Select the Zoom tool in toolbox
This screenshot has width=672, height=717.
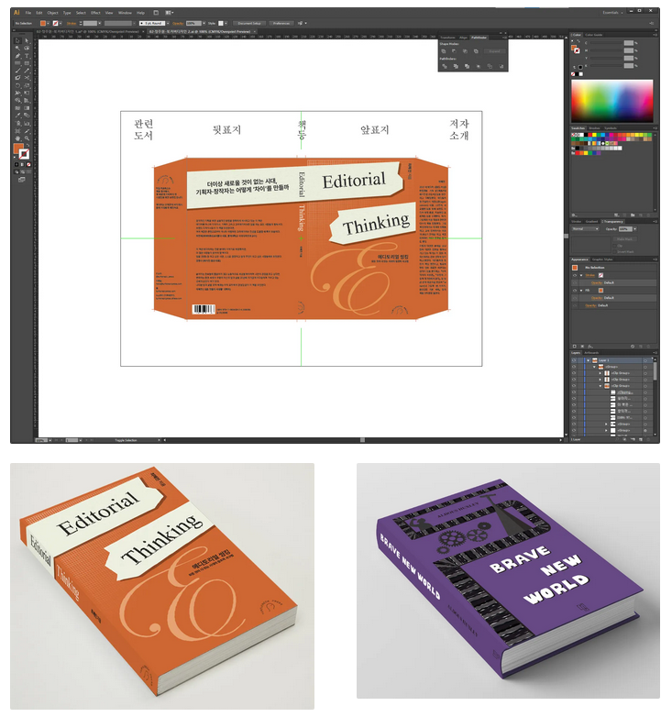click(x=27, y=138)
